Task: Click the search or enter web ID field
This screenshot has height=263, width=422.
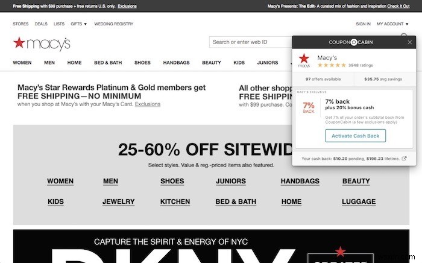Action: pyautogui.click(x=251, y=42)
